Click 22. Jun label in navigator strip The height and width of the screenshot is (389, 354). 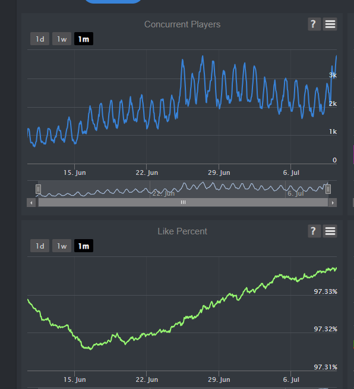pos(163,193)
